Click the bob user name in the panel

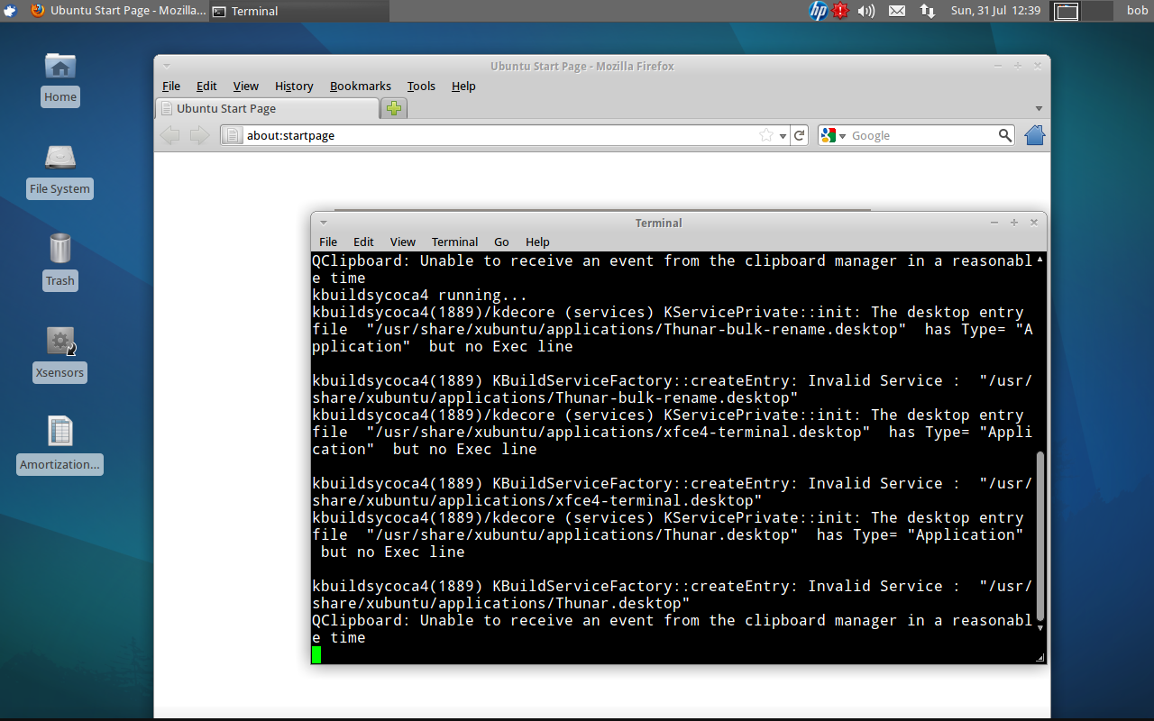tap(1137, 11)
